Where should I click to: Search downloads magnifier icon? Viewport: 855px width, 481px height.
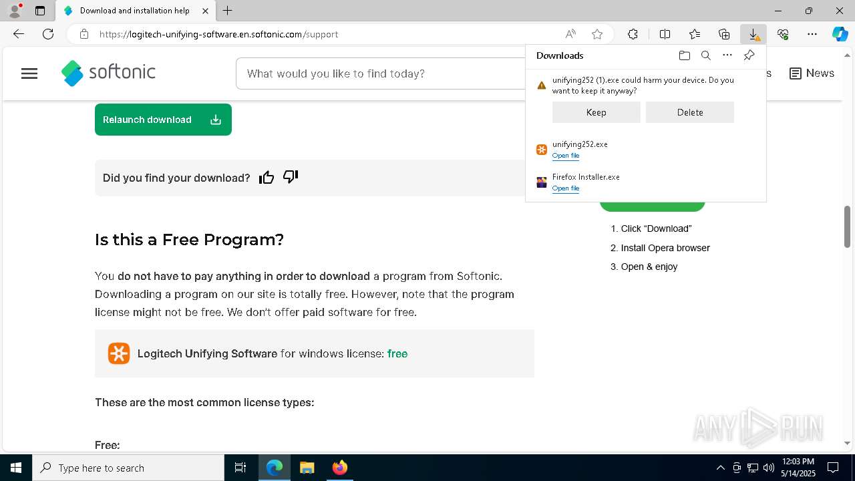point(706,55)
